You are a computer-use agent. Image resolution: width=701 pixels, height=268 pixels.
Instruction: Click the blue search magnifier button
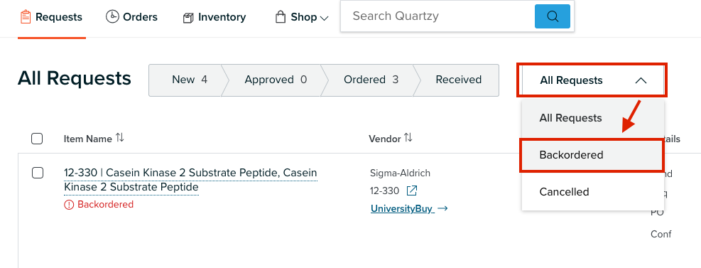(x=553, y=16)
